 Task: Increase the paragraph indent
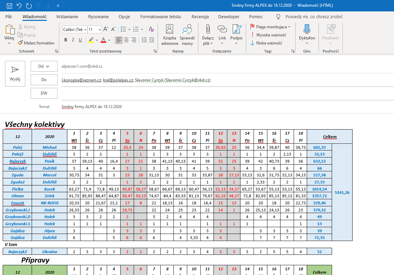click(152, 40)
